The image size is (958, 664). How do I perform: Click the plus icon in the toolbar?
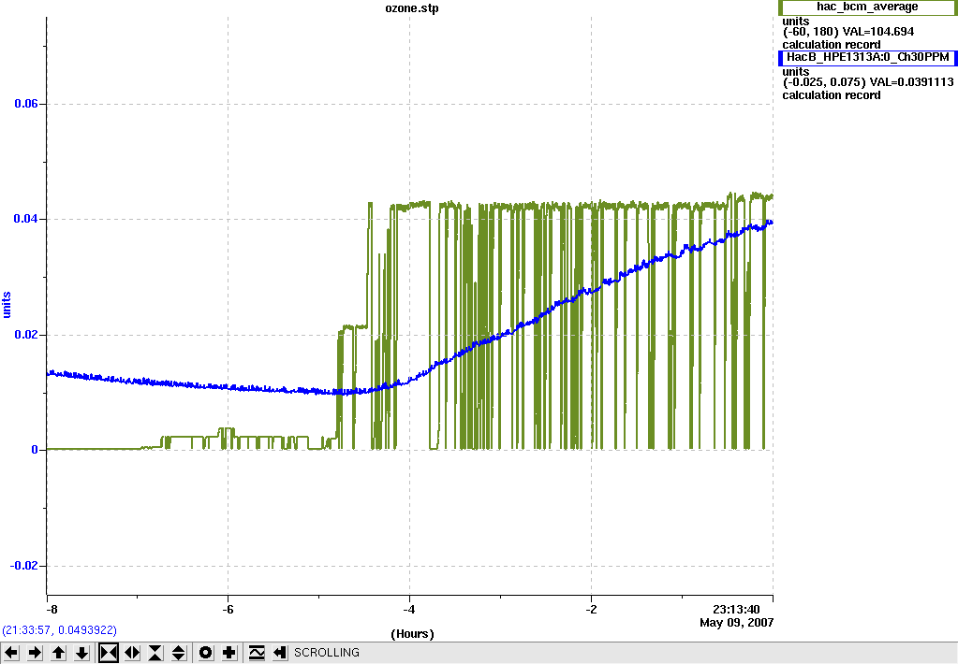[x=229, y=653]
